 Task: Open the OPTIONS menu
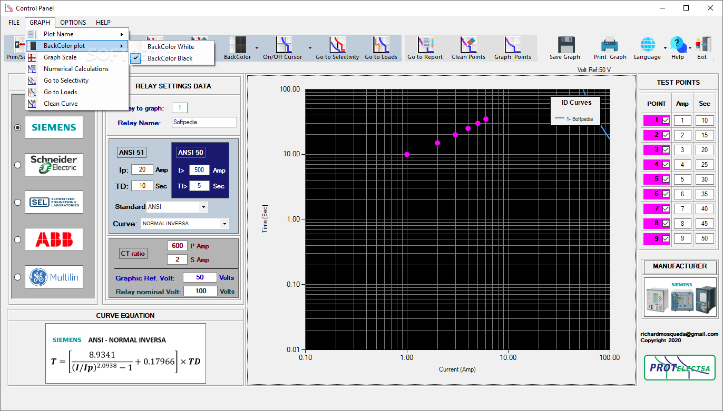point(73,23)
